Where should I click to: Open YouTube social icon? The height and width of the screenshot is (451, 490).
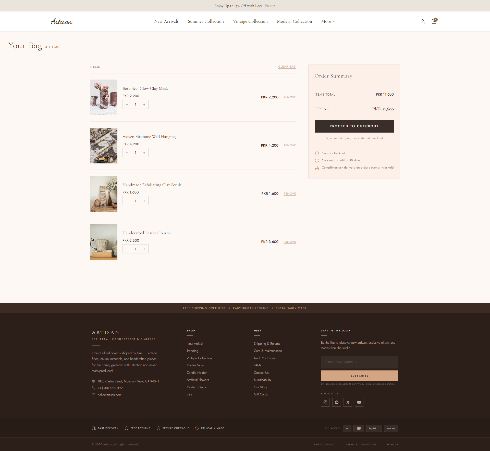pos(359,402)
